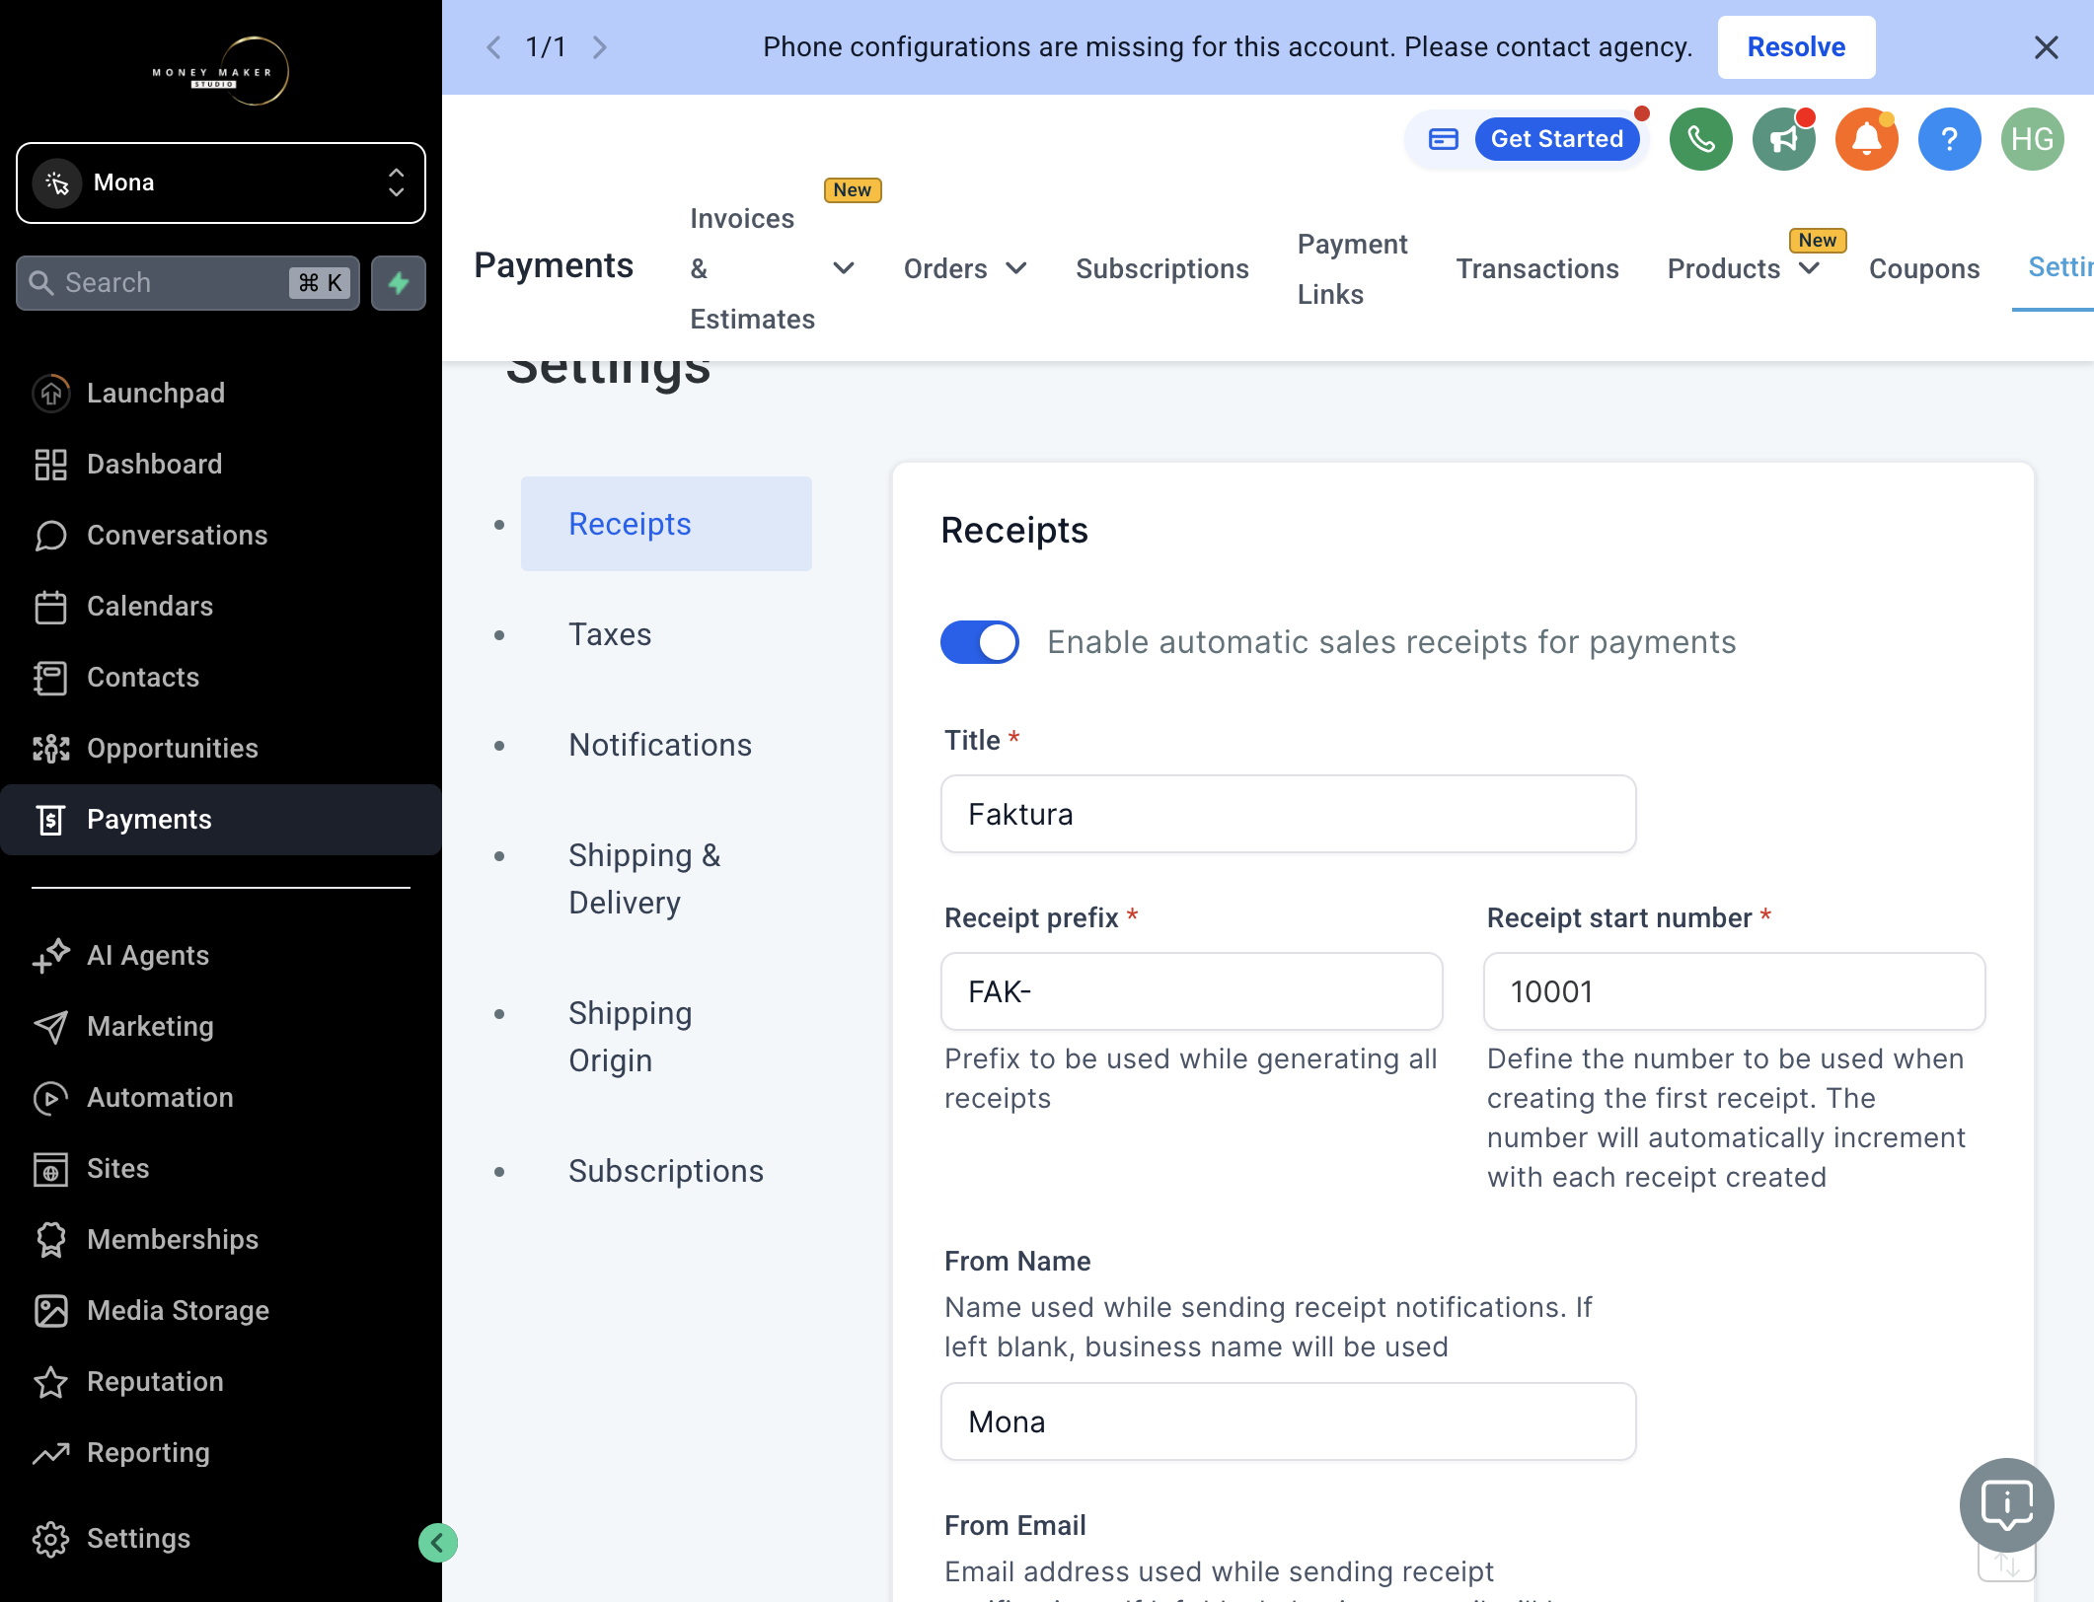Click the sidebar Search box

tap(187, 283)
